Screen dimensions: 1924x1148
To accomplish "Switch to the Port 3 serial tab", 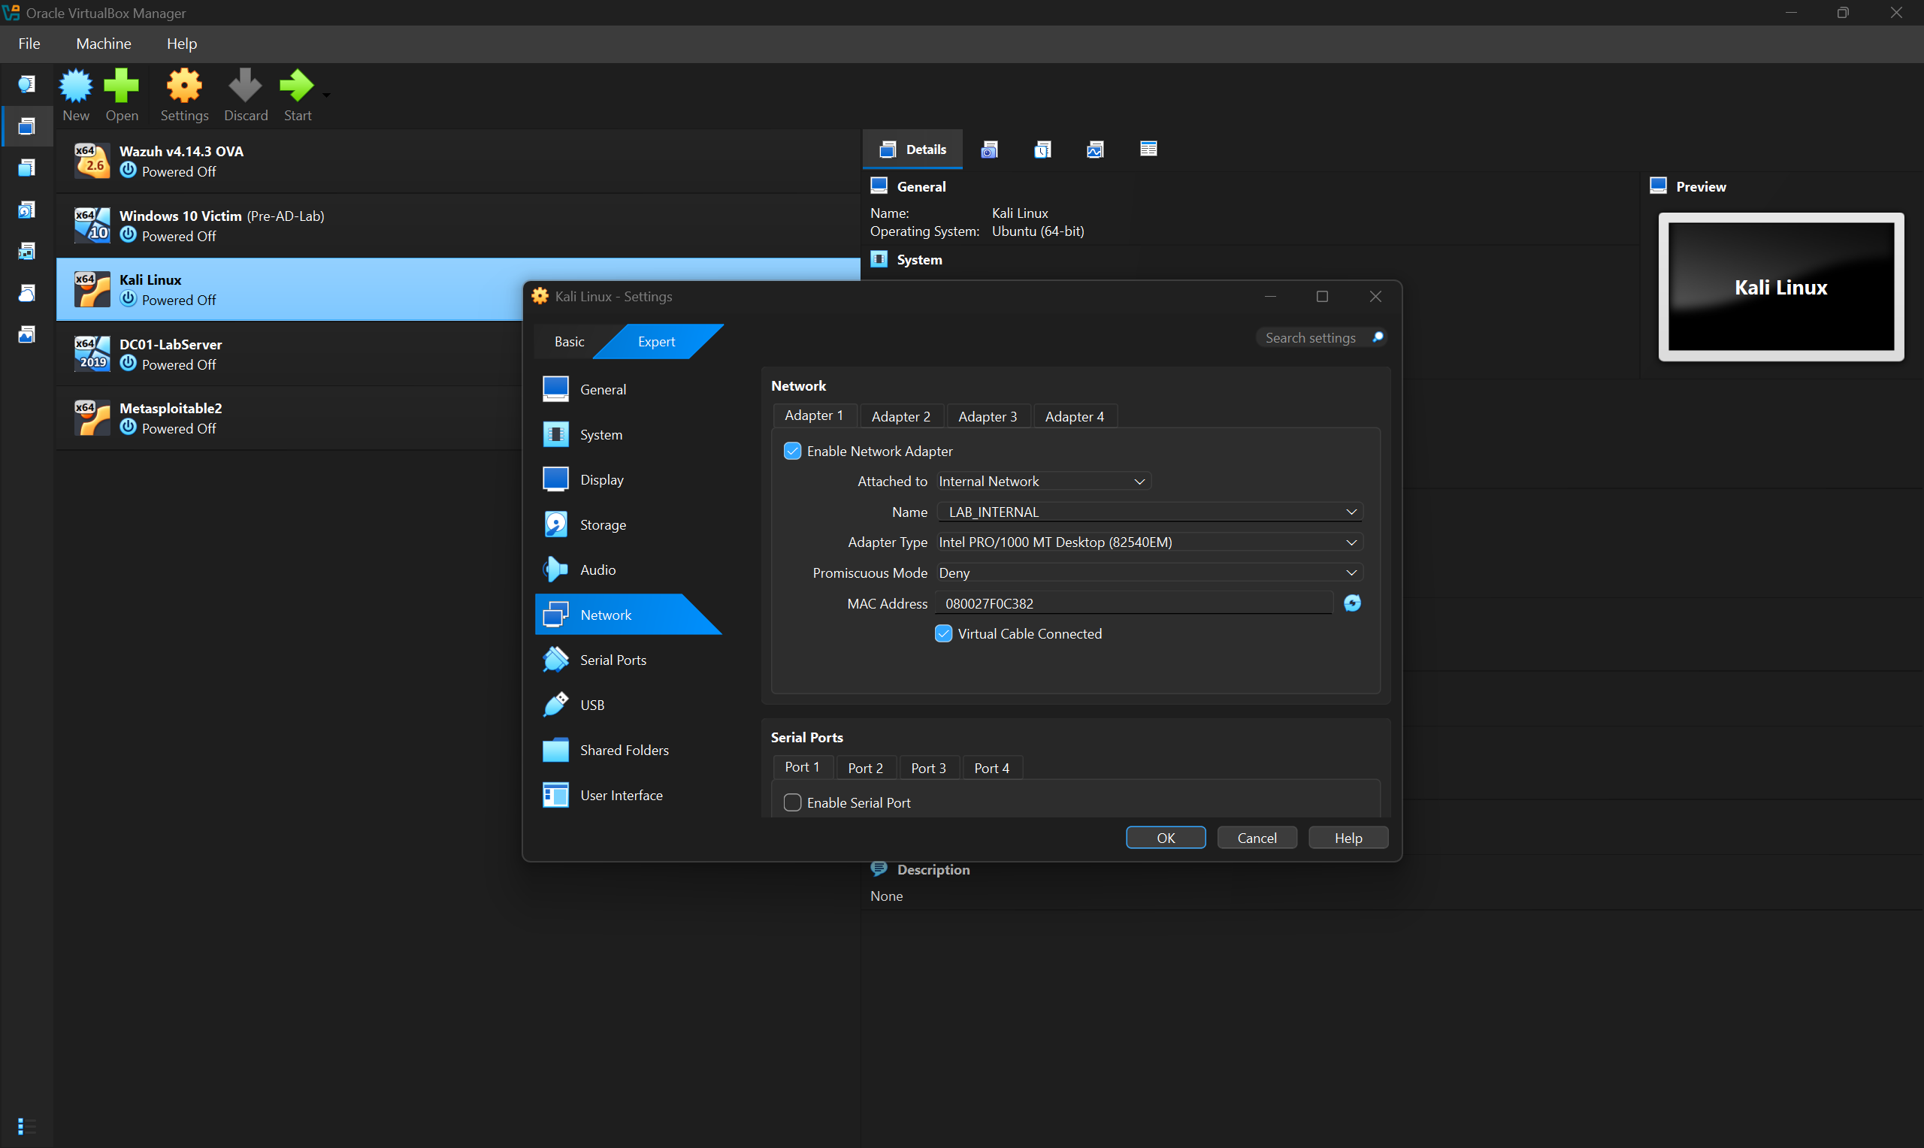I will (928, 768).
